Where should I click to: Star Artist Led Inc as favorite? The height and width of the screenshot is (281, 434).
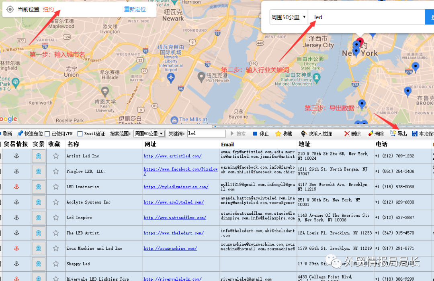pos(56,156)
